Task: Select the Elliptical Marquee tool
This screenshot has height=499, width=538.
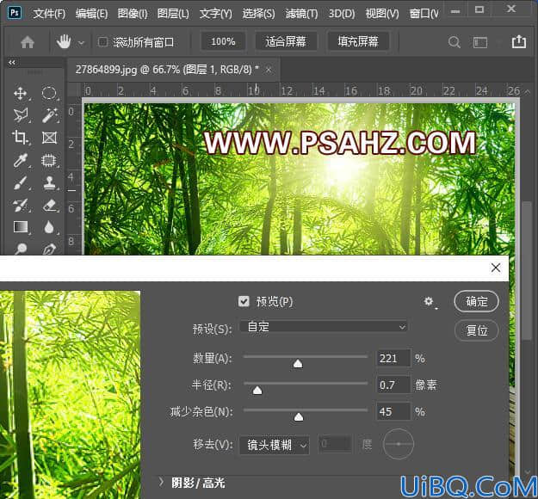Action: tap(49, 93)
